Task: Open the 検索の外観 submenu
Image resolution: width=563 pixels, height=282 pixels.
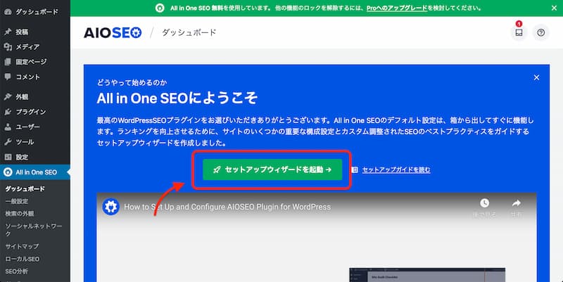Action: tap(20, 214)
